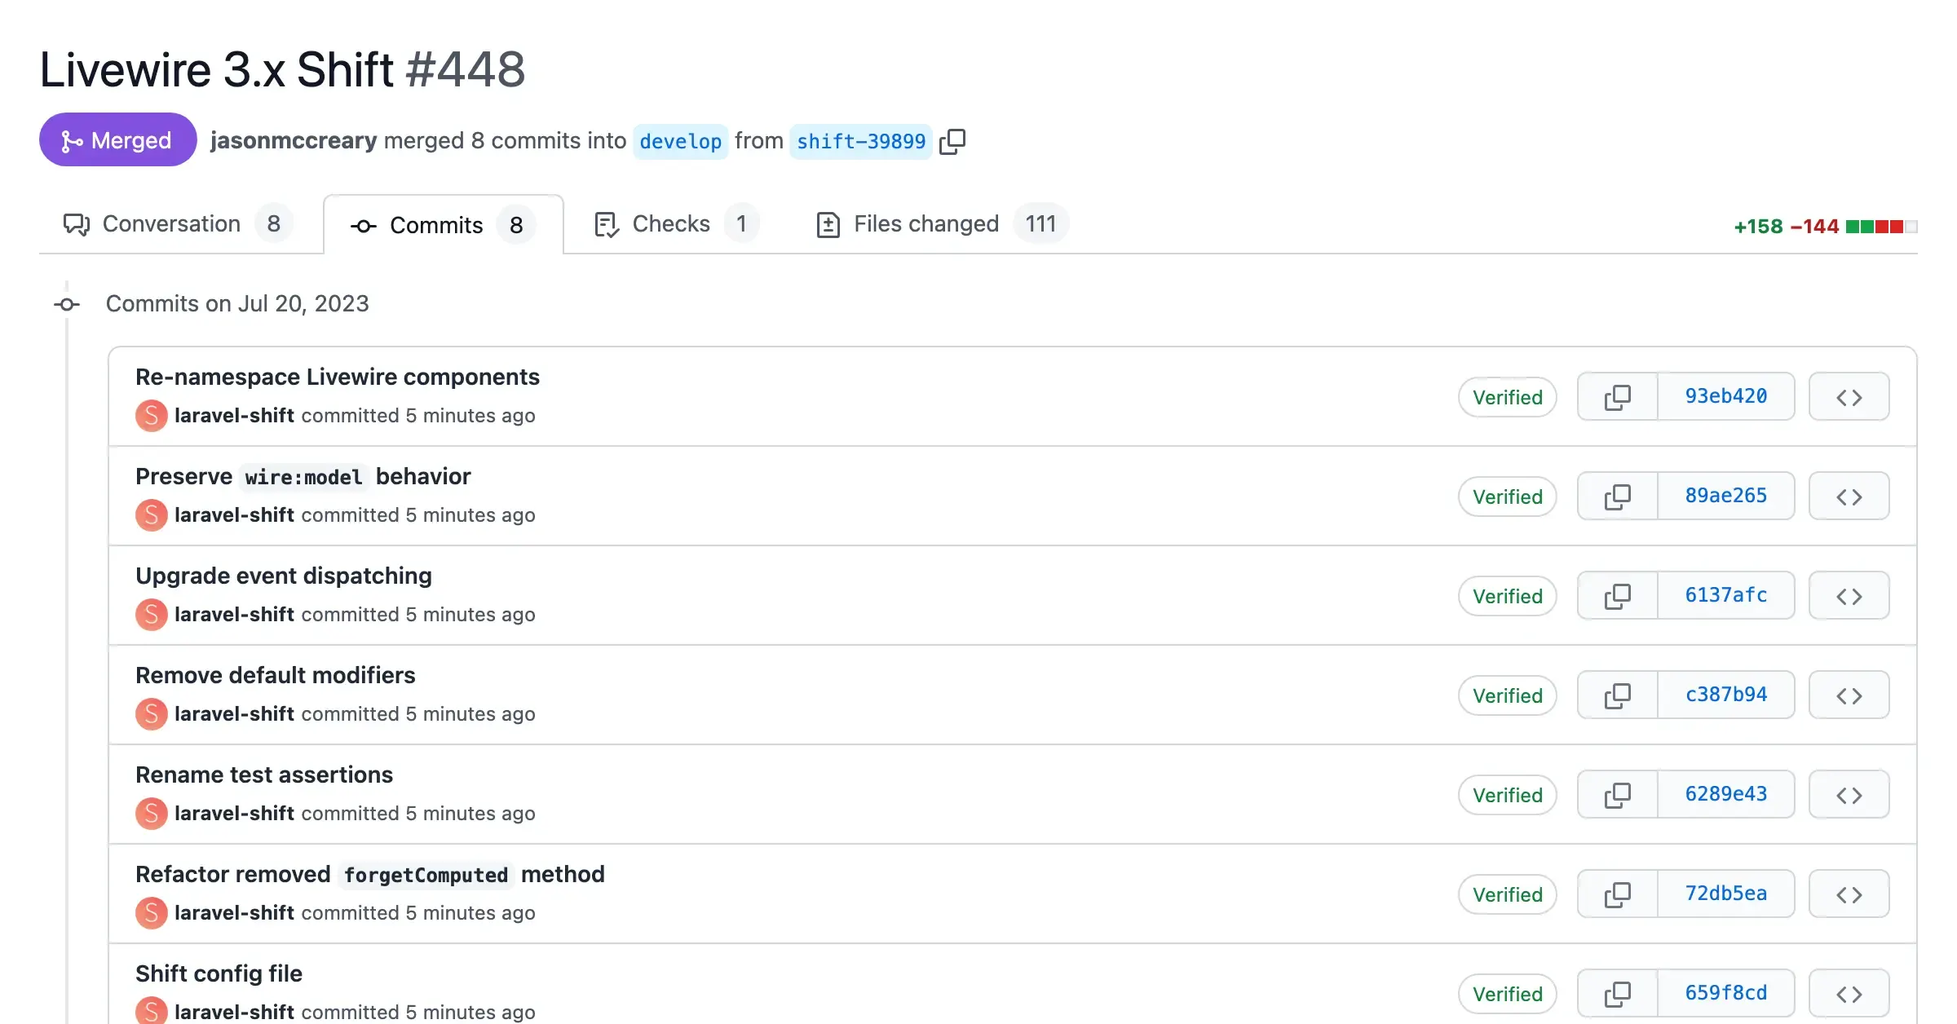Browse repository at commit 659f8cd
The width and height of the screenshot is (1957, 1024).
pos(1849,992)
